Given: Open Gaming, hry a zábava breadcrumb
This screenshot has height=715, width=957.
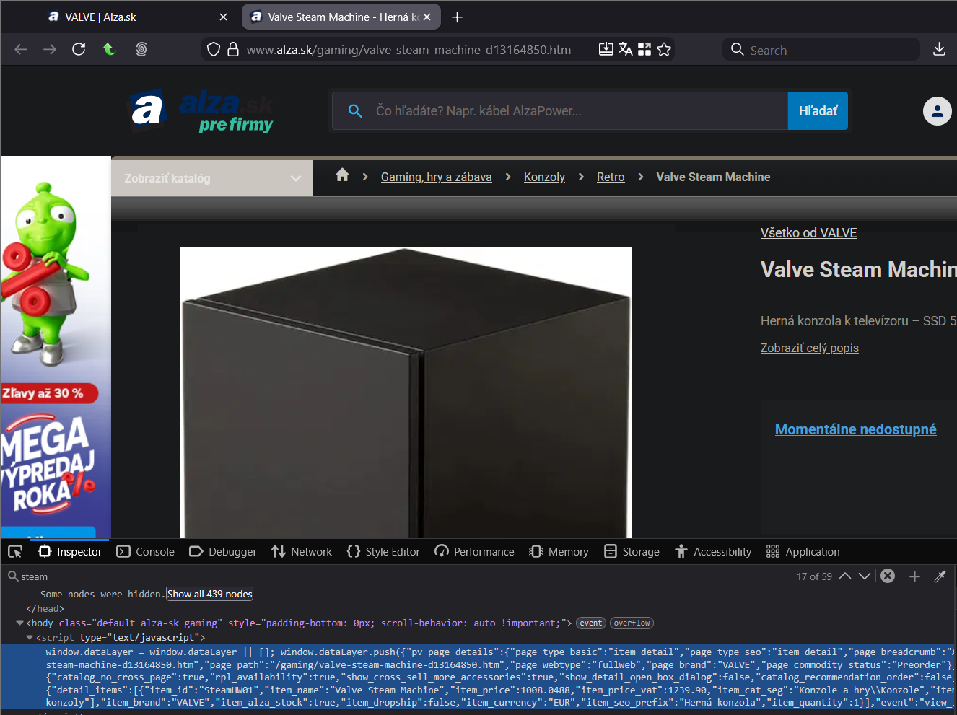Looking at the screenshot, I should (x=436, y=177).
